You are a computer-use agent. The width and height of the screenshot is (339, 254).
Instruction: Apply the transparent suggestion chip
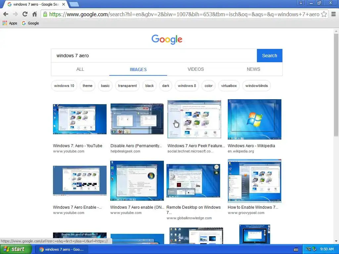pos(127,86)
